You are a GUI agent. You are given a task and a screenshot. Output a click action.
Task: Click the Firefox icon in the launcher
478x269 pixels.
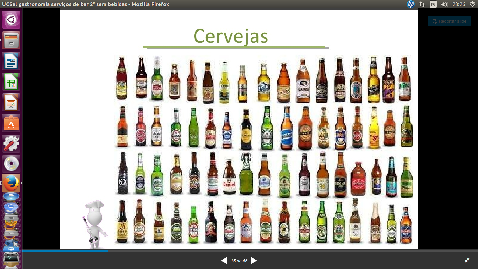pos(11,183)
